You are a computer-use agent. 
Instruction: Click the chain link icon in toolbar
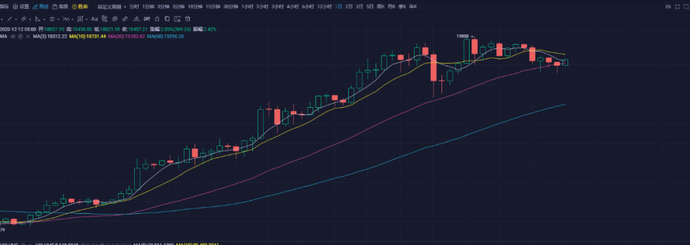[x=114, y=19]
